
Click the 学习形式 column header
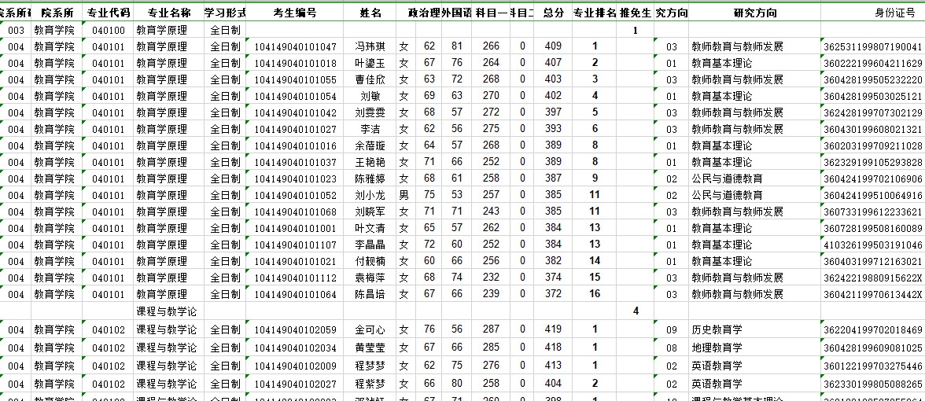pyautogui.click(x=225, y=13)
